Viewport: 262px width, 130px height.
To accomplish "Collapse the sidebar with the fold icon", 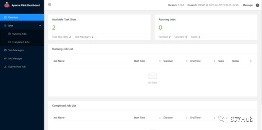I will coord(49,5).
